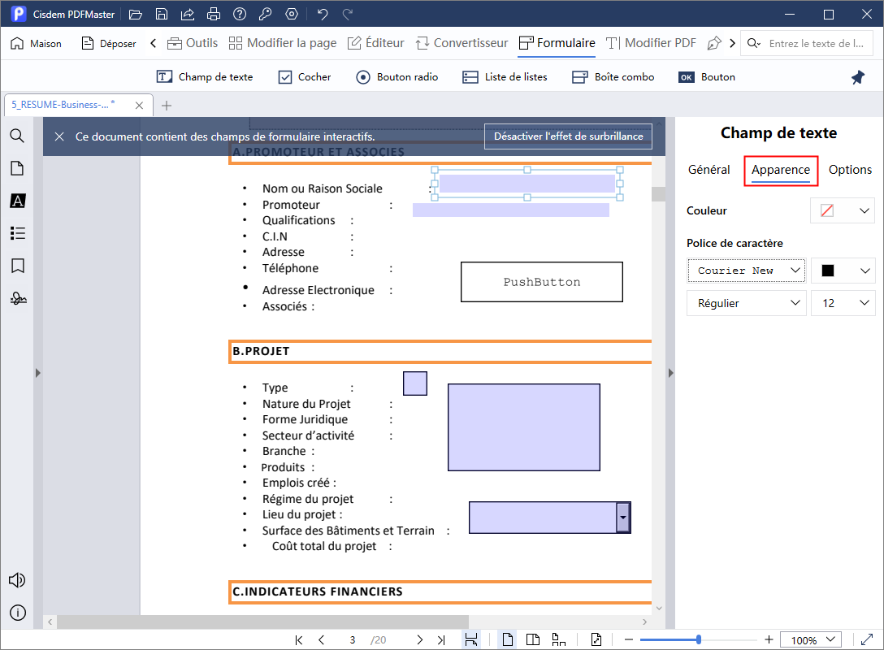Open the outline list sidebar panel

coord(18,233)
